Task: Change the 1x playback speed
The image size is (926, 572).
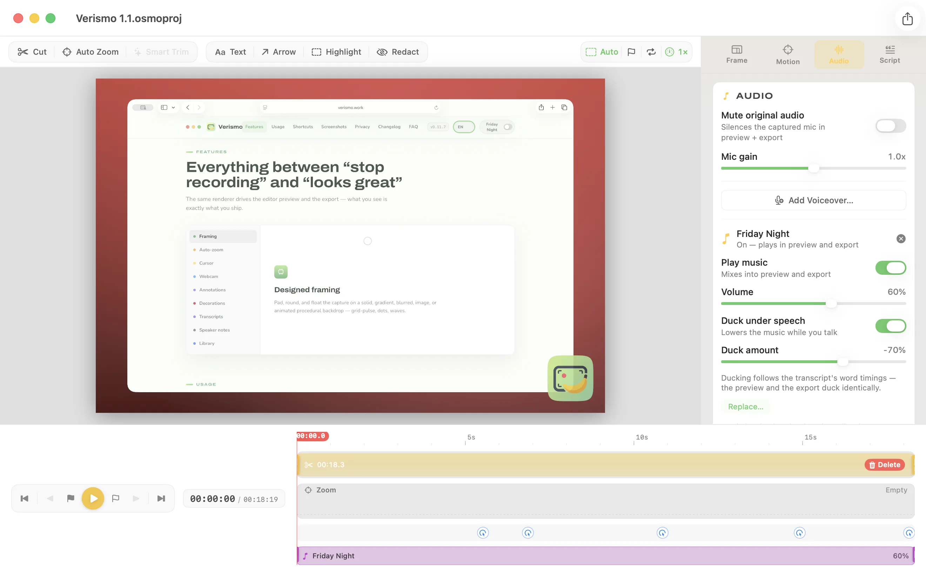Action: click(677, 52)
